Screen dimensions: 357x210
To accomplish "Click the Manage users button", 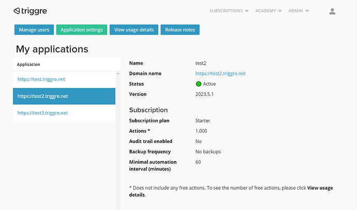I will click(x=34, y=30).
